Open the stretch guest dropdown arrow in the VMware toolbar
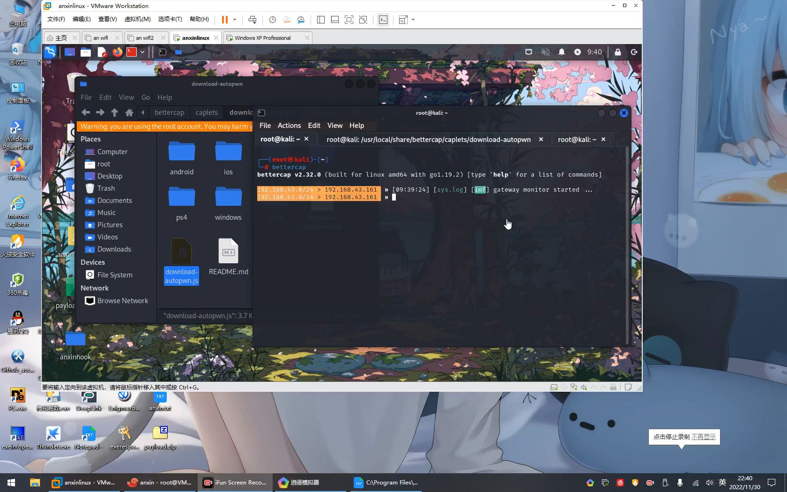This screenshot has width=787, height=492. 413,20
